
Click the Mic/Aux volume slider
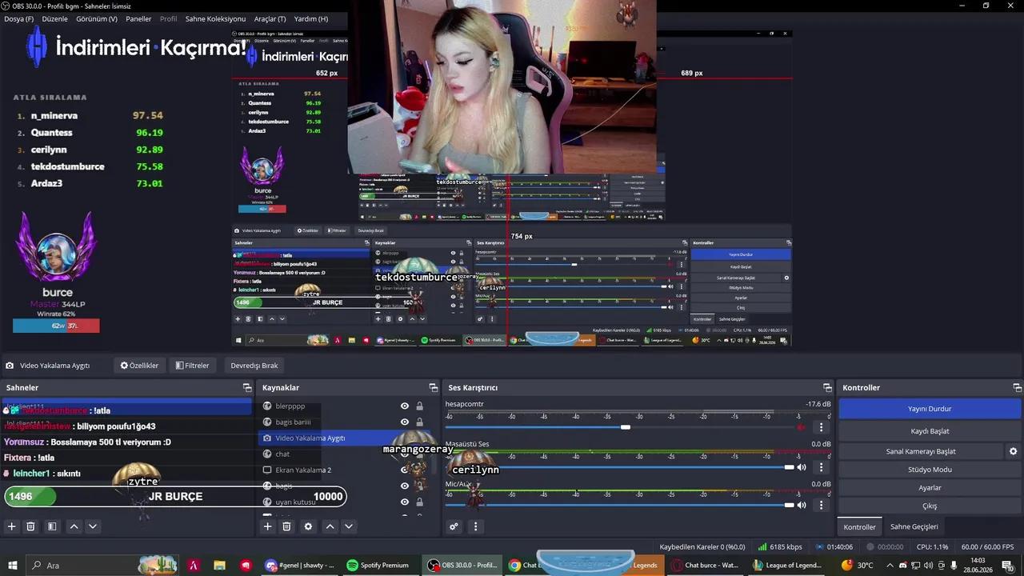tap(620, 505)
